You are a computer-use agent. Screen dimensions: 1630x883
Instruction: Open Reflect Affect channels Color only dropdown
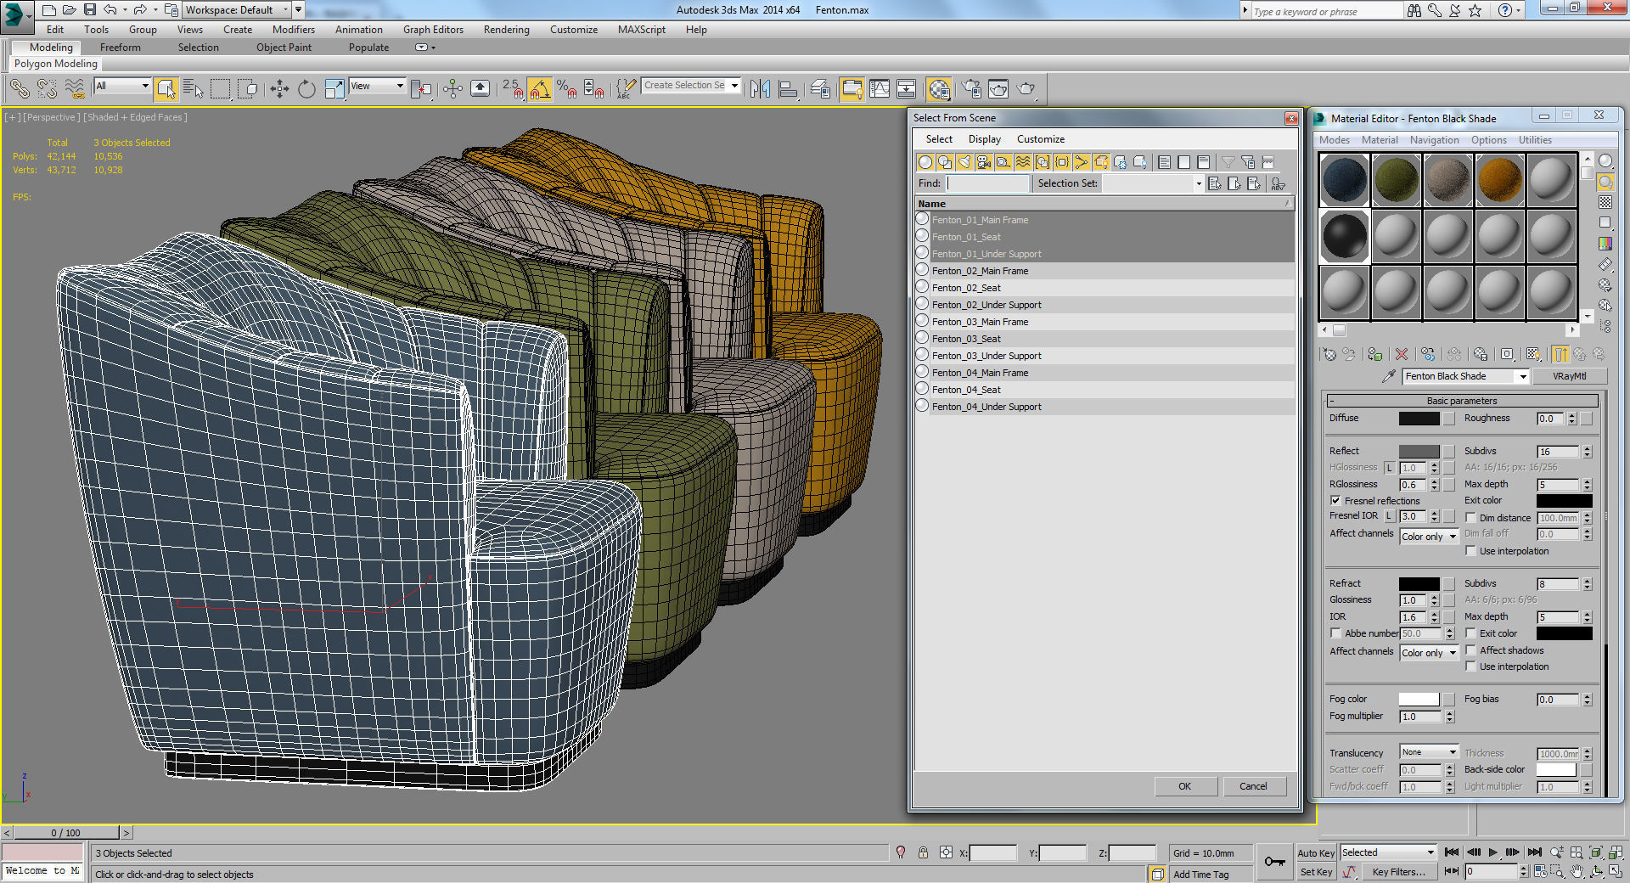pyautogui.click(x=1429, y=537)
